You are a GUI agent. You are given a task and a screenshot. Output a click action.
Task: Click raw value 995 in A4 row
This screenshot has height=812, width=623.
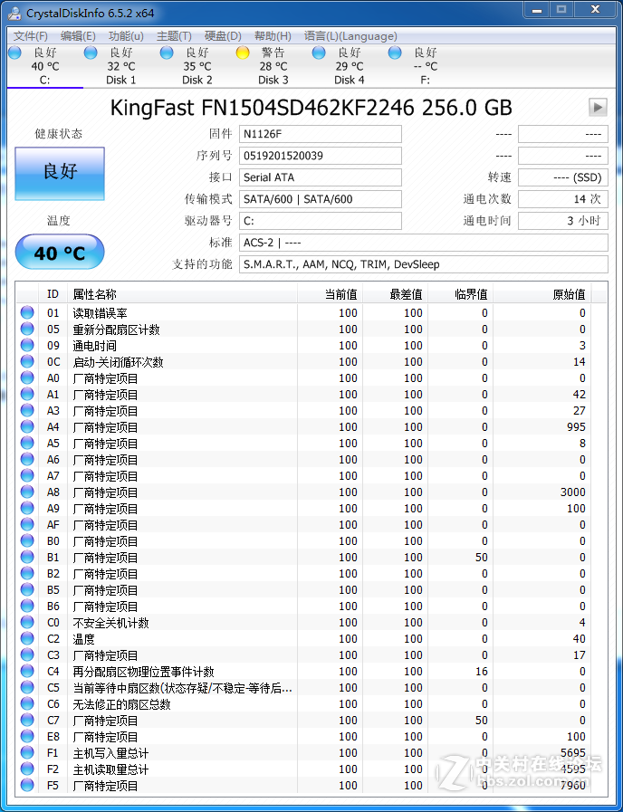576,426
